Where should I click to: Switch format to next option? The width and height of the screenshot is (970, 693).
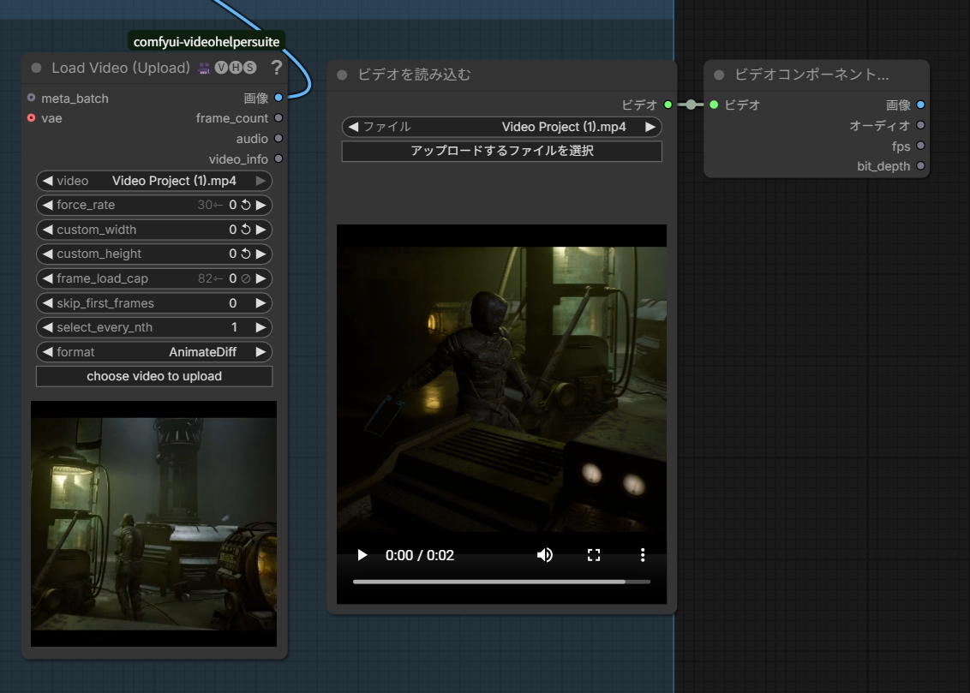tap(261, 352)
